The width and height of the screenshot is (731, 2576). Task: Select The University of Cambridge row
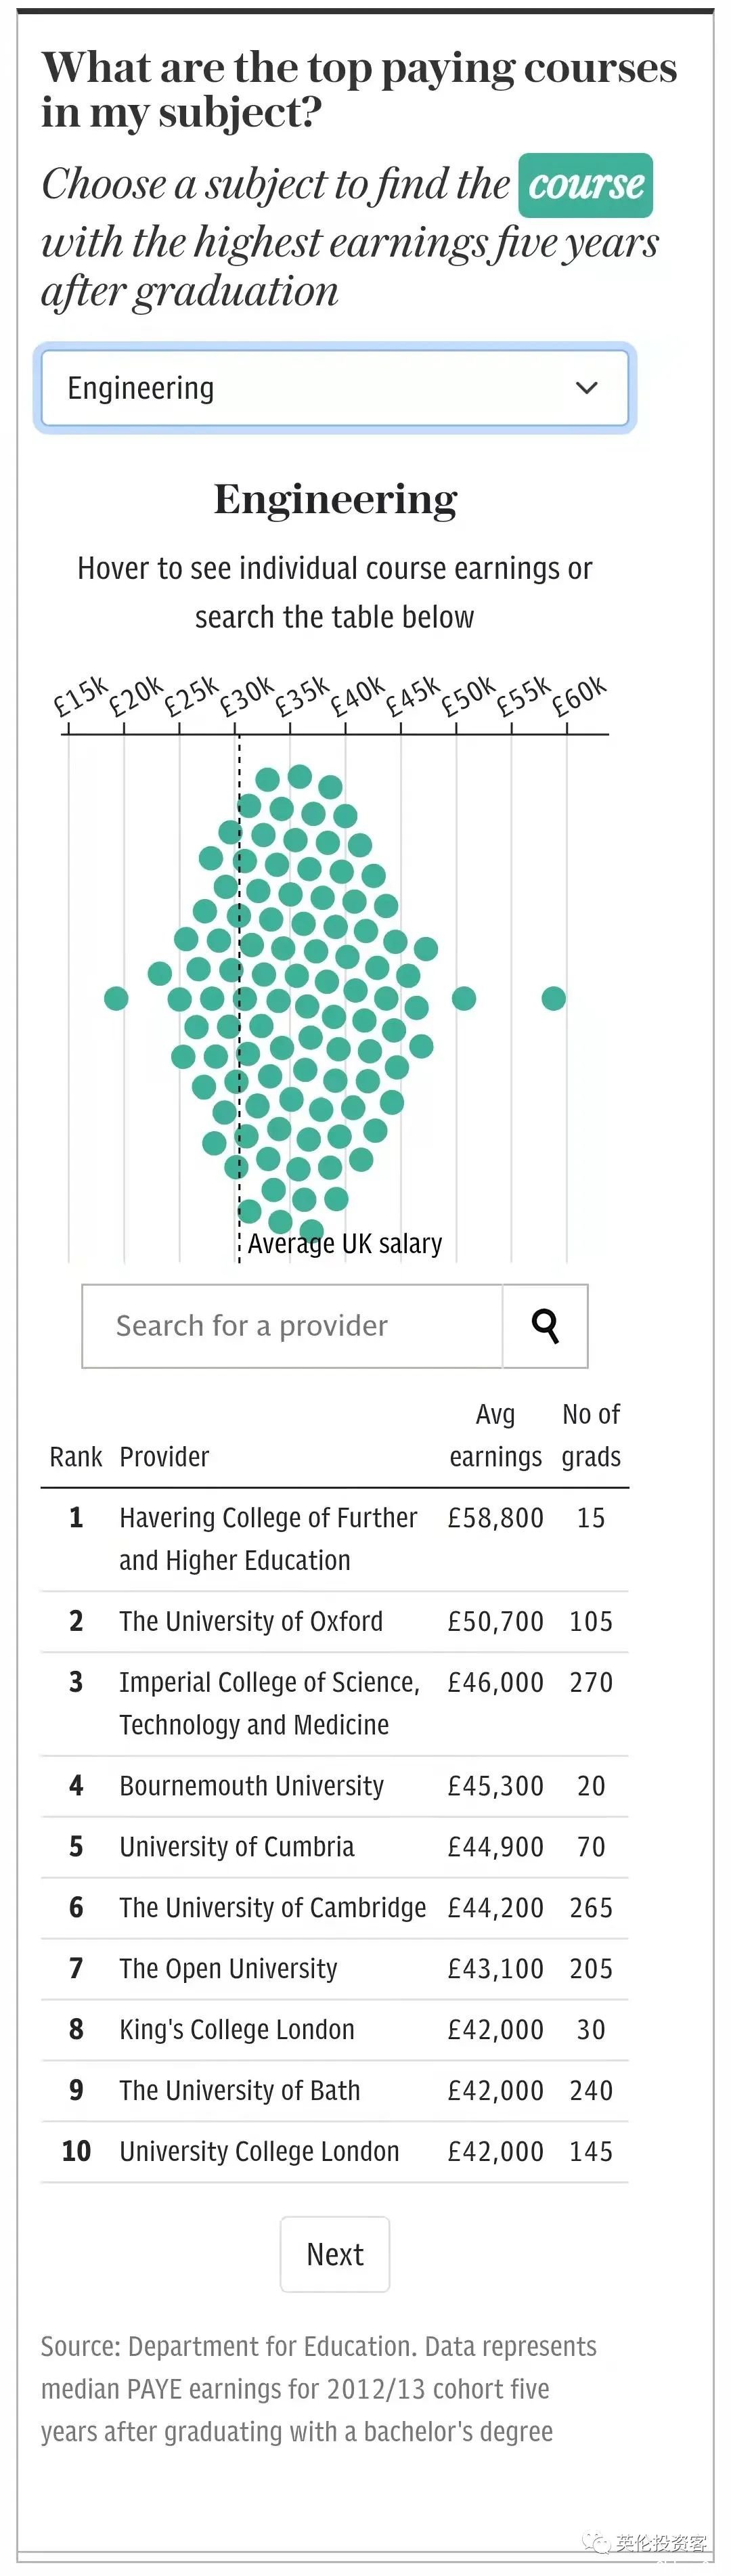click(x=272, y=1907)
